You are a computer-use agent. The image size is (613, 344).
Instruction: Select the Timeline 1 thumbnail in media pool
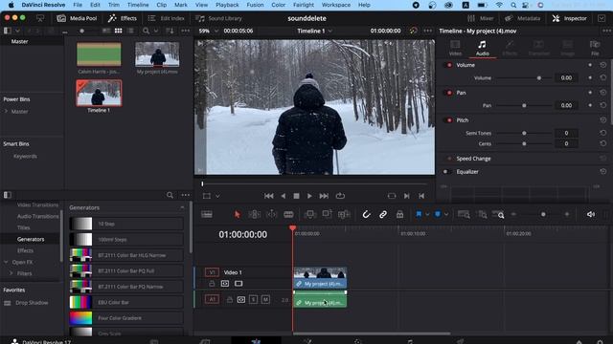coord(99,93)
